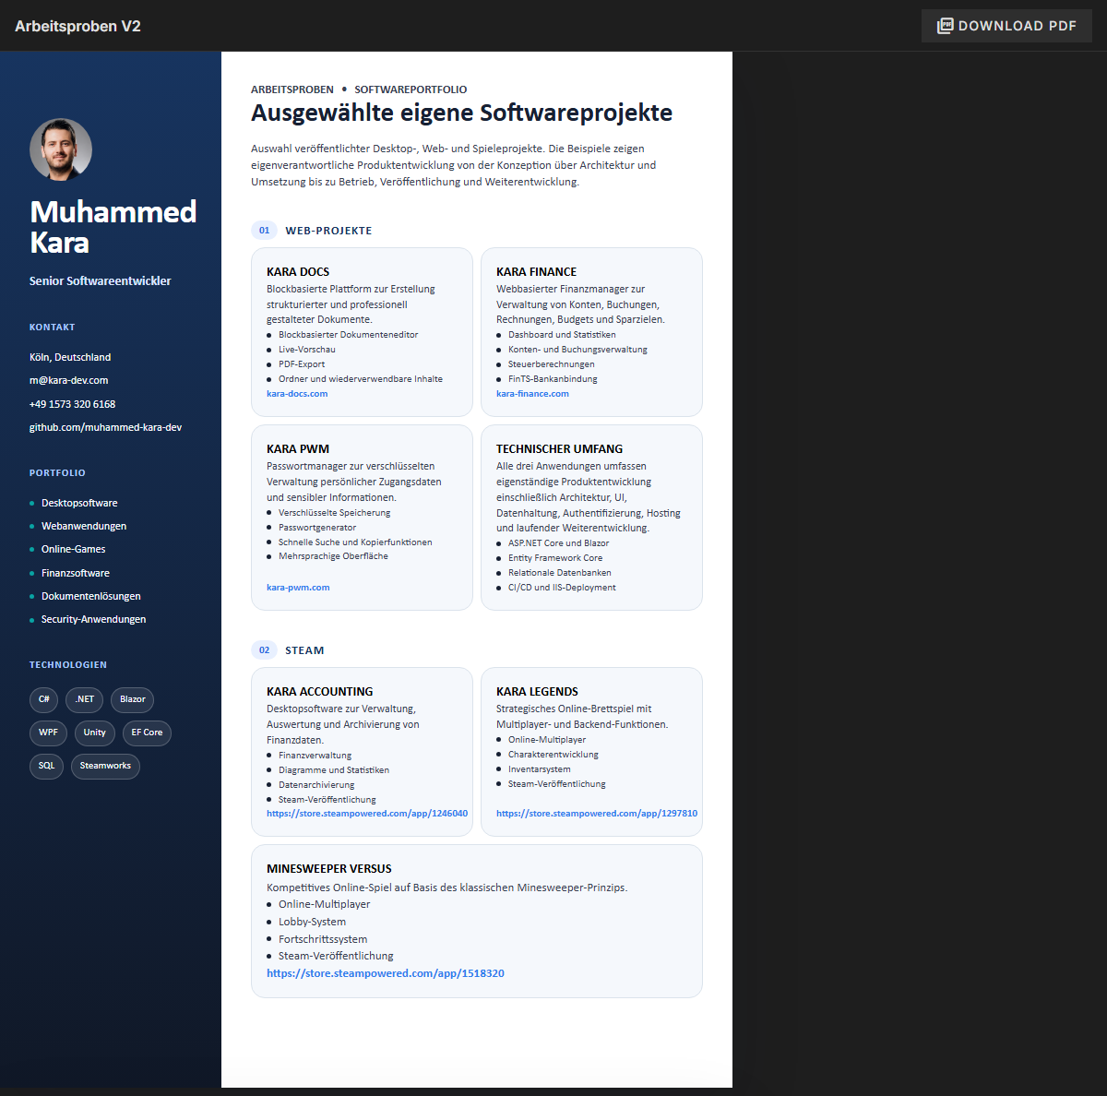The image size is (1107, 1096).
Task: Click the STEAM section heading
Action: coord(304,650)
